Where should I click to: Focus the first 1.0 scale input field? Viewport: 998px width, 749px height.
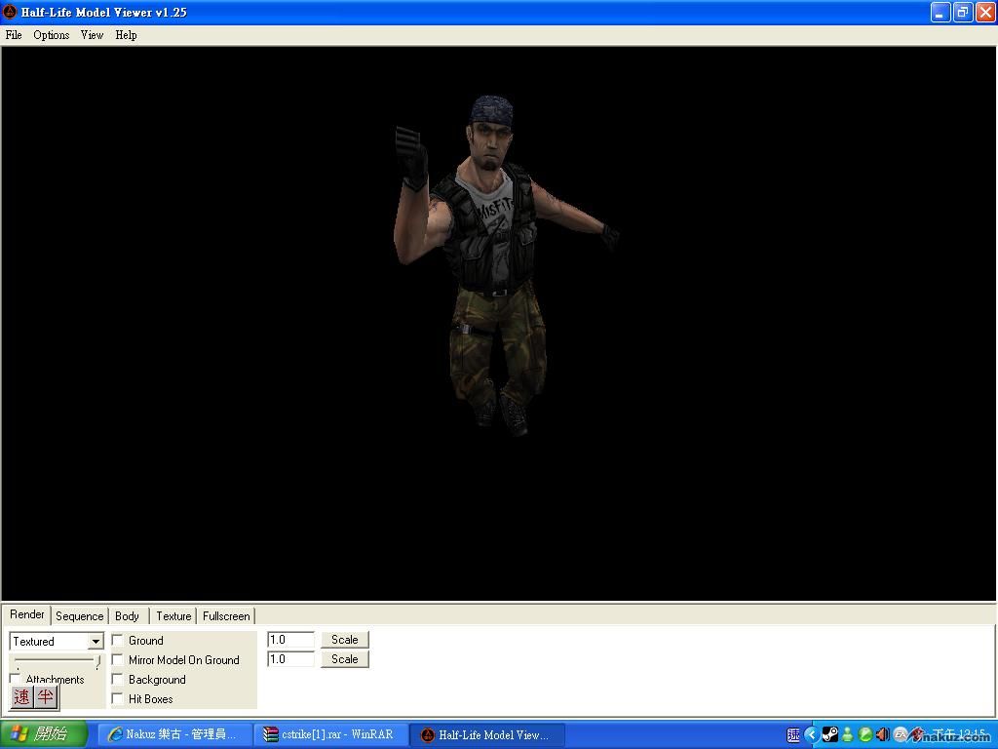coord(290,640)
